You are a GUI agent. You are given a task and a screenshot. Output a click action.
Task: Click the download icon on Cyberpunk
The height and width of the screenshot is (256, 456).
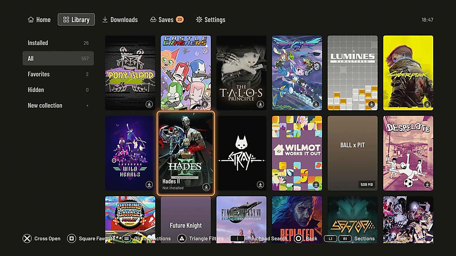427,104
